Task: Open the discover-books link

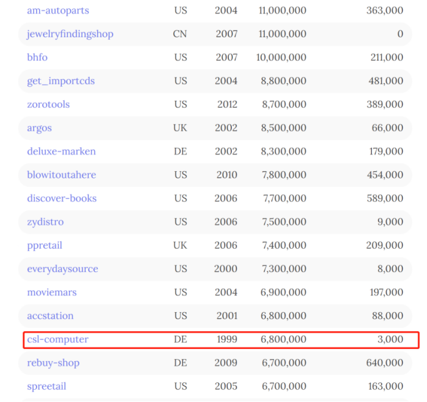Action: (62, 198)
